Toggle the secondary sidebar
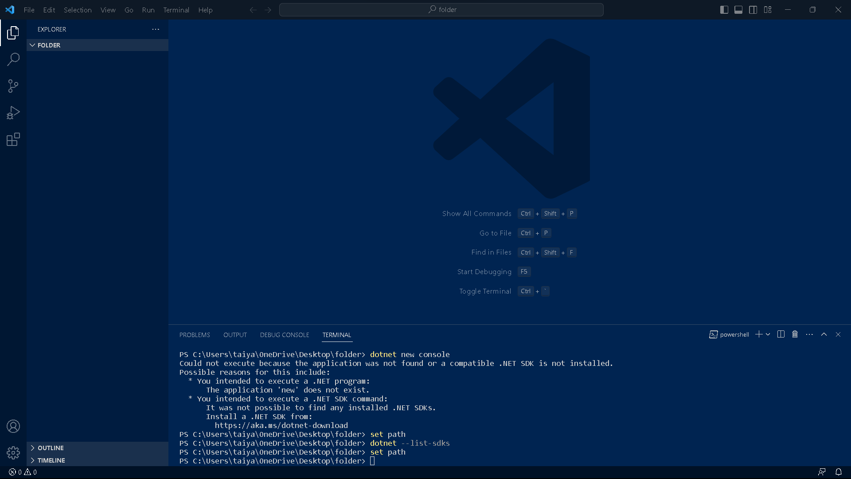 point(753,9)
